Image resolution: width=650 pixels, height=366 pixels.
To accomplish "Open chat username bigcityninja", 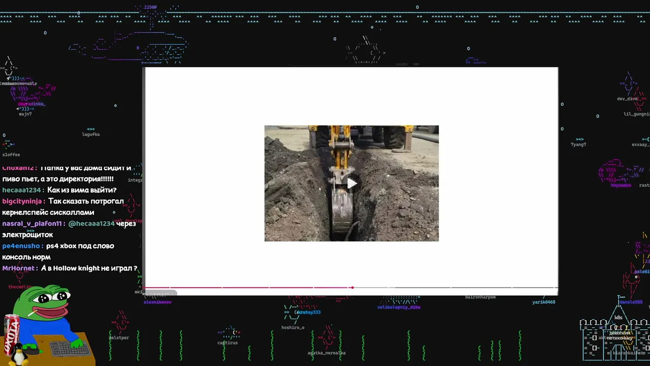I will (22, 201).
